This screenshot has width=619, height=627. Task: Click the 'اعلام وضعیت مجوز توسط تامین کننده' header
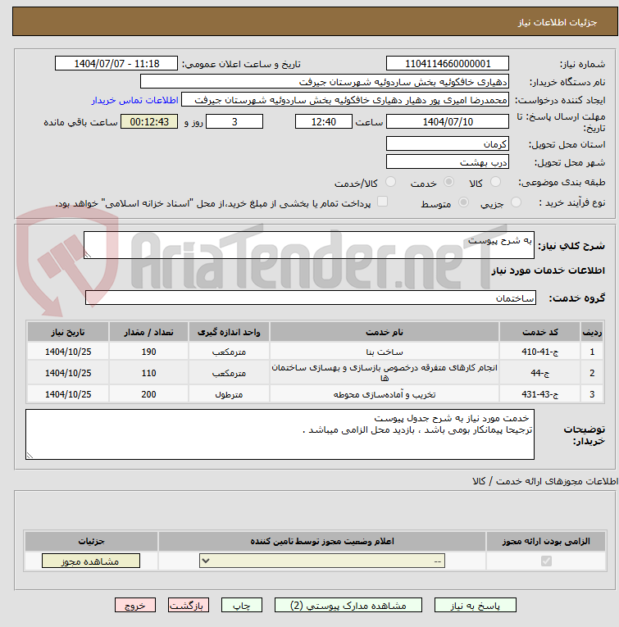point(322,541)
